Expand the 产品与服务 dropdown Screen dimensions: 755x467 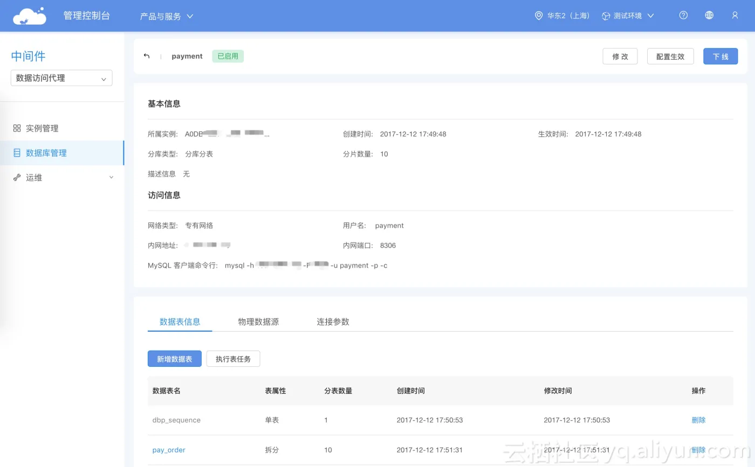(167, 16)
